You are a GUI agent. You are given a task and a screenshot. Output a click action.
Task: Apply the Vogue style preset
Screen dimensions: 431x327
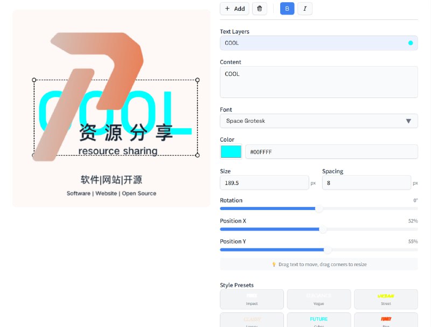coord(319,299)
